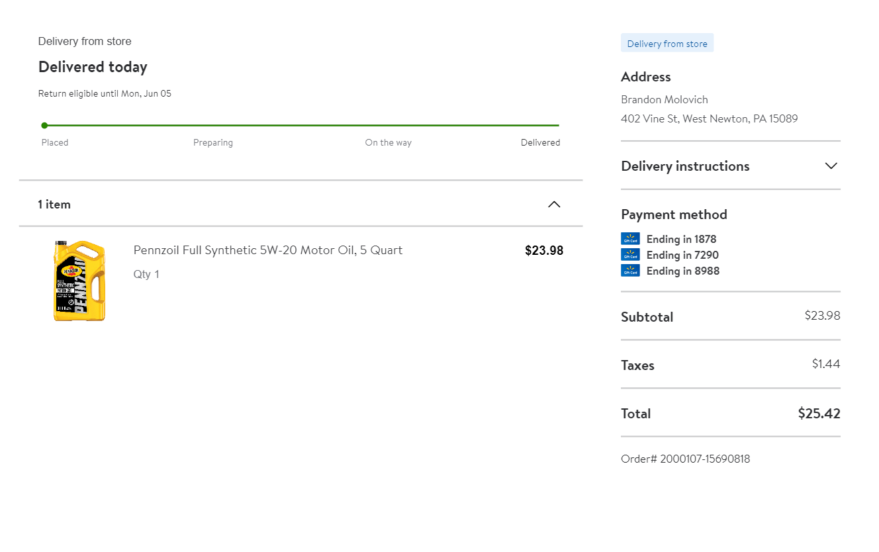Click the "Ending in 7290" payment text
The image size is (879, 552).
(682, 255)
